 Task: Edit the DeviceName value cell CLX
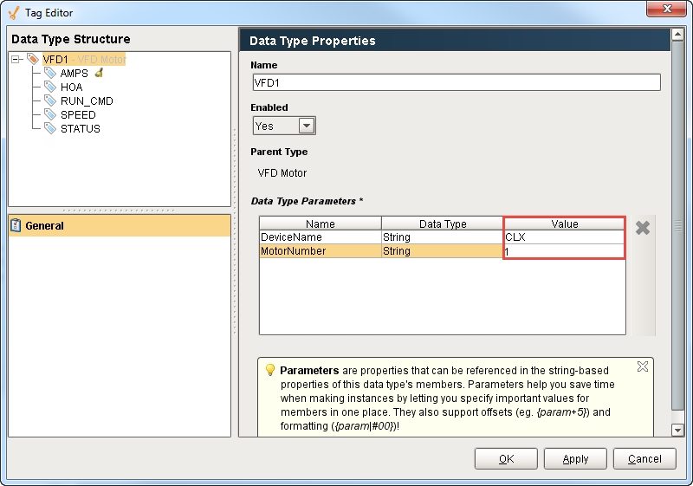[x=563, y=237]
